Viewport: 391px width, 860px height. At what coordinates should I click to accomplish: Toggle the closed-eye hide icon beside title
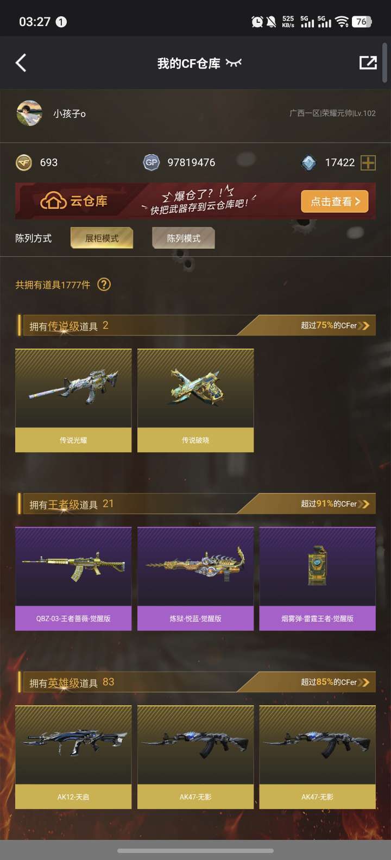click(234, 64)
